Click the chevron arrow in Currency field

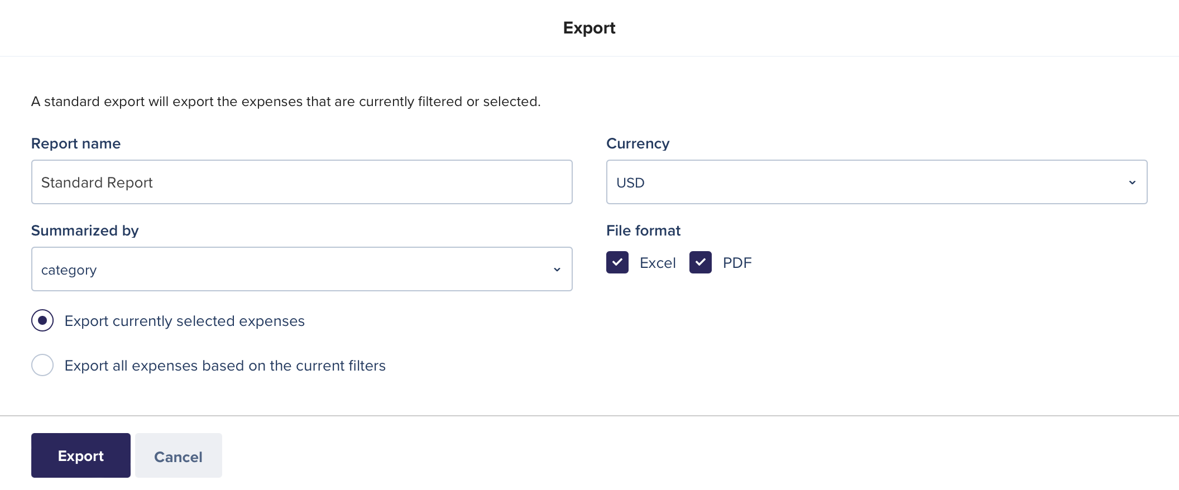[x=1132, y=182]
